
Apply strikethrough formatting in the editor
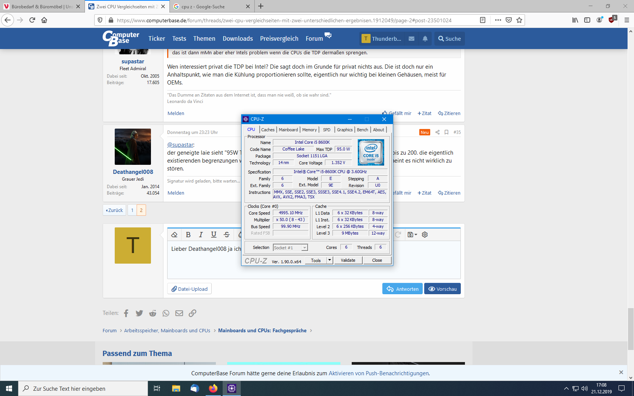226,235
